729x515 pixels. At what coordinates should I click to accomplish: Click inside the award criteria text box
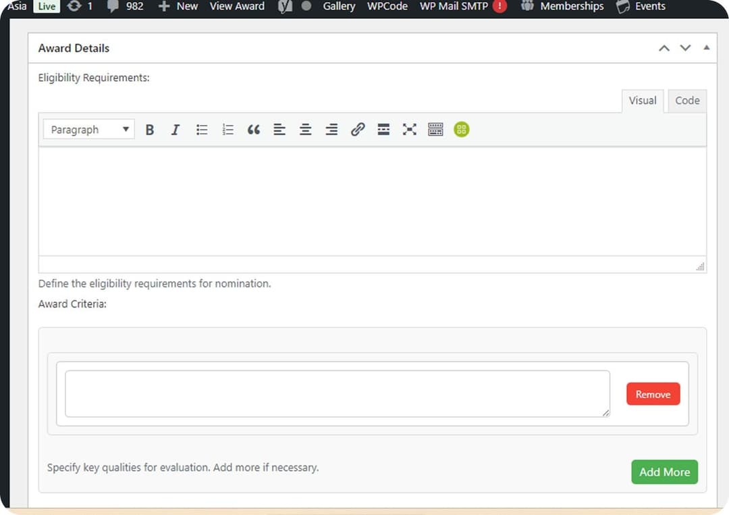(x=336, y=392)
